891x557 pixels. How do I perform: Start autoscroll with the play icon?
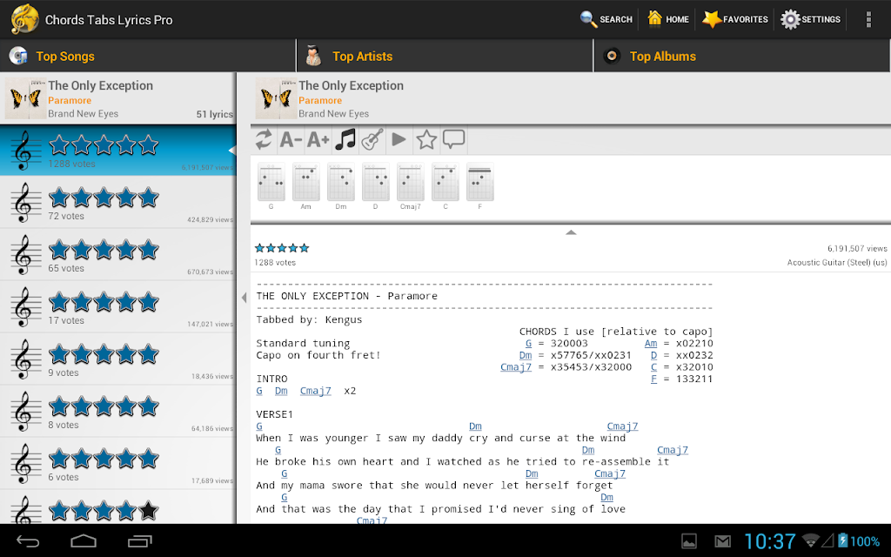pos(399,140)
